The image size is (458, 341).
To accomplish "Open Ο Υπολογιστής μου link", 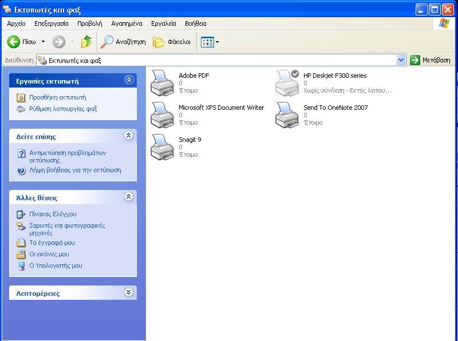I will [56, 265].
